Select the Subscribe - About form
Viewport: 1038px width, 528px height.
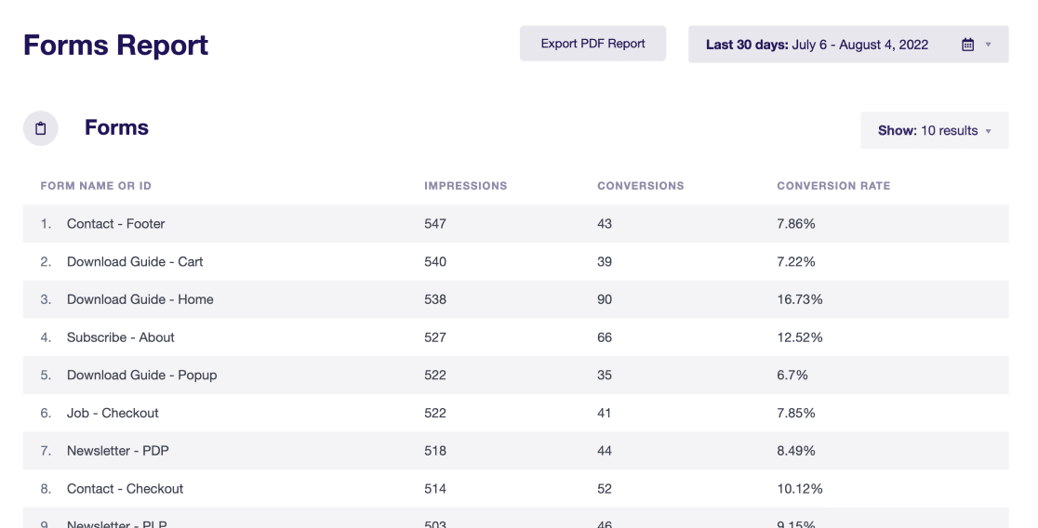pyautogui.click(x=515, y=337)
